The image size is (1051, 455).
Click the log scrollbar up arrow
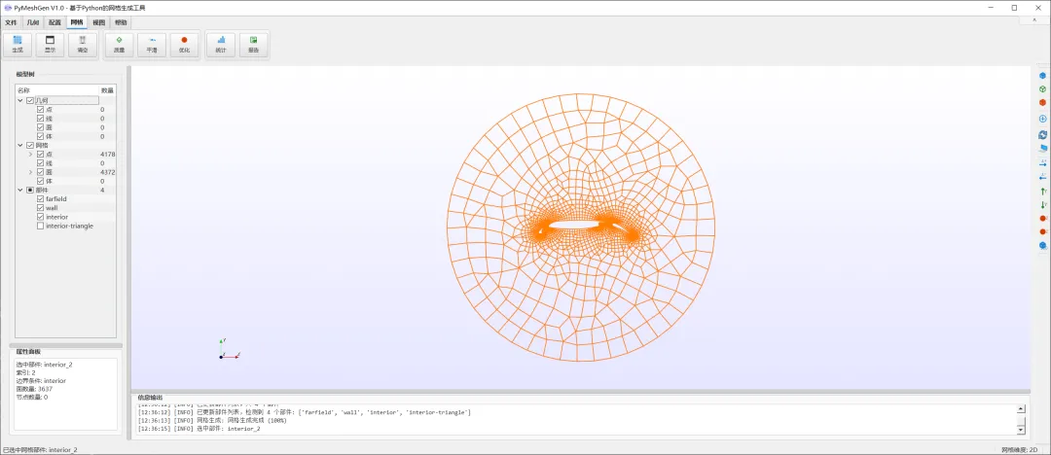1022,408
